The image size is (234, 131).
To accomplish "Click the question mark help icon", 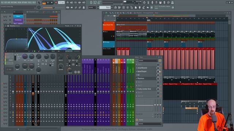I will 156,3.
